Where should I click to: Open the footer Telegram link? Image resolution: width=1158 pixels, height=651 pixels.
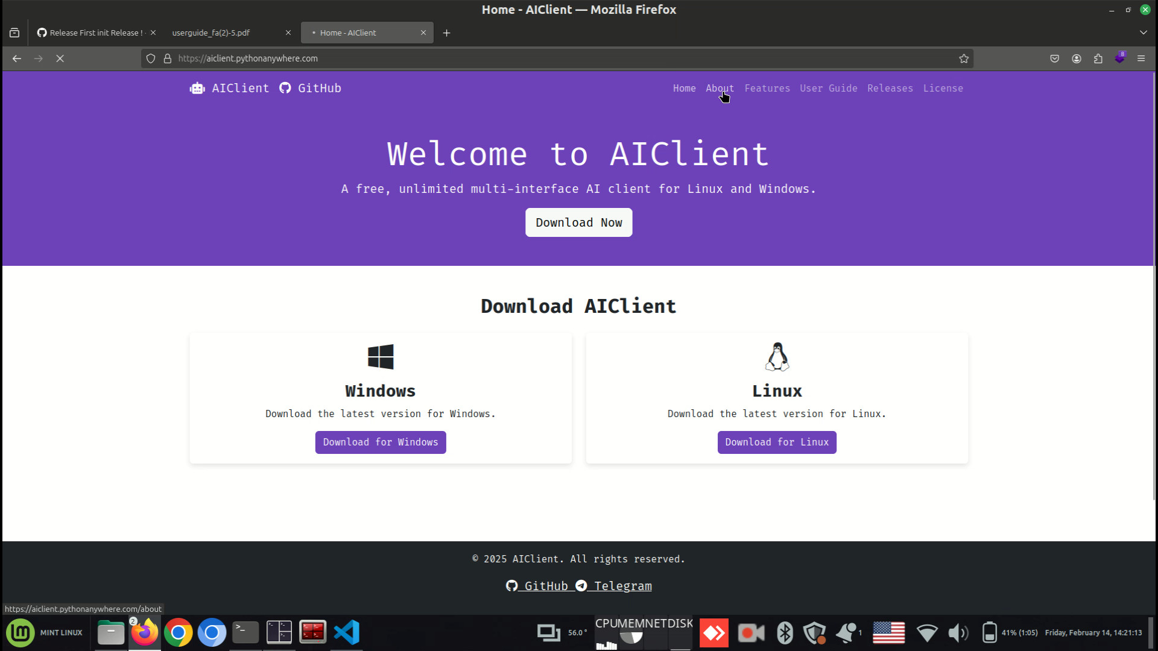(613, 586)
